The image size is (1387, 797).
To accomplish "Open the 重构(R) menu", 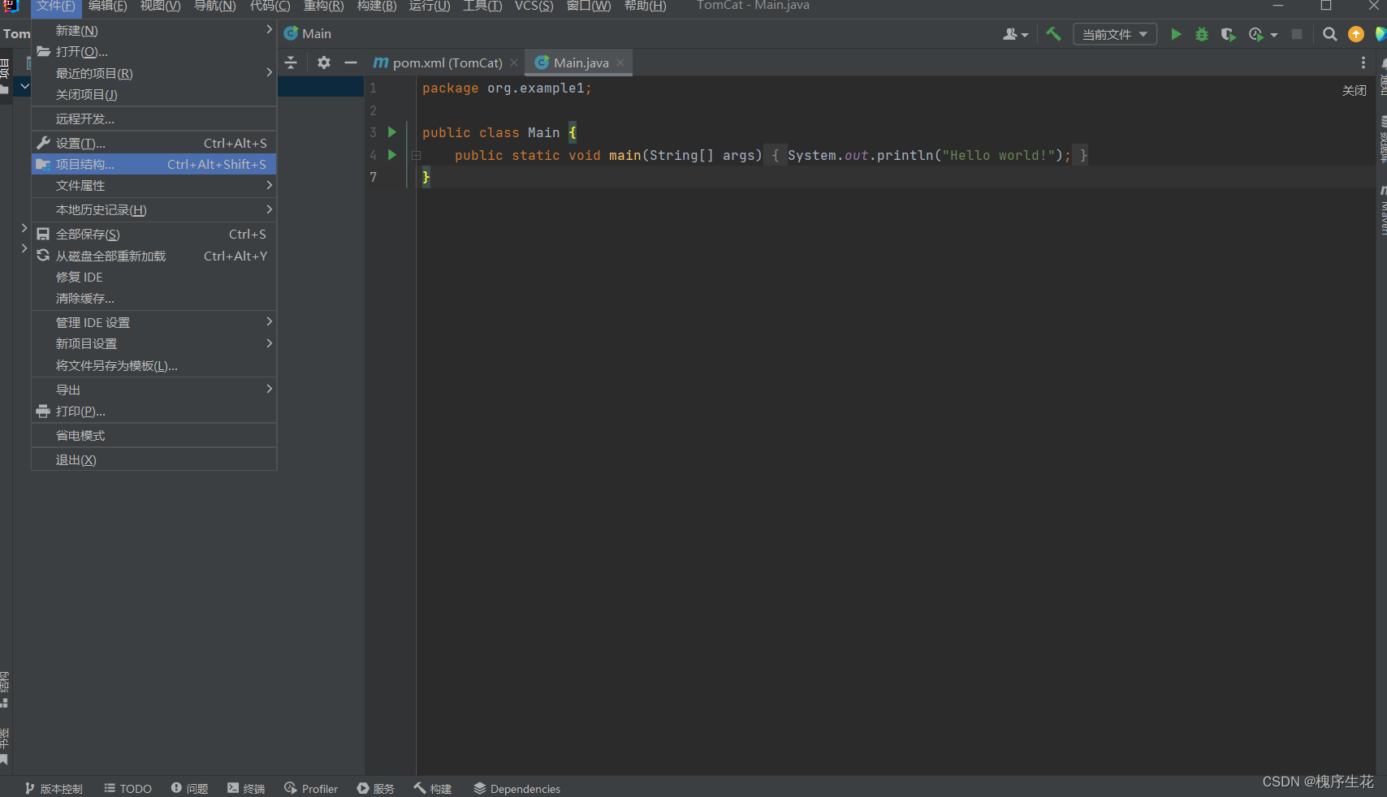I will coord(323,6).
